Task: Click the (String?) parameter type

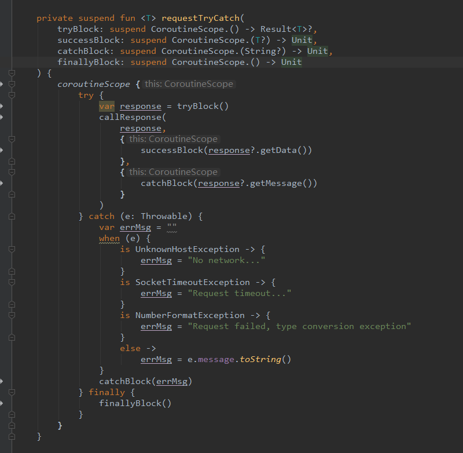Action: point(263,51)
